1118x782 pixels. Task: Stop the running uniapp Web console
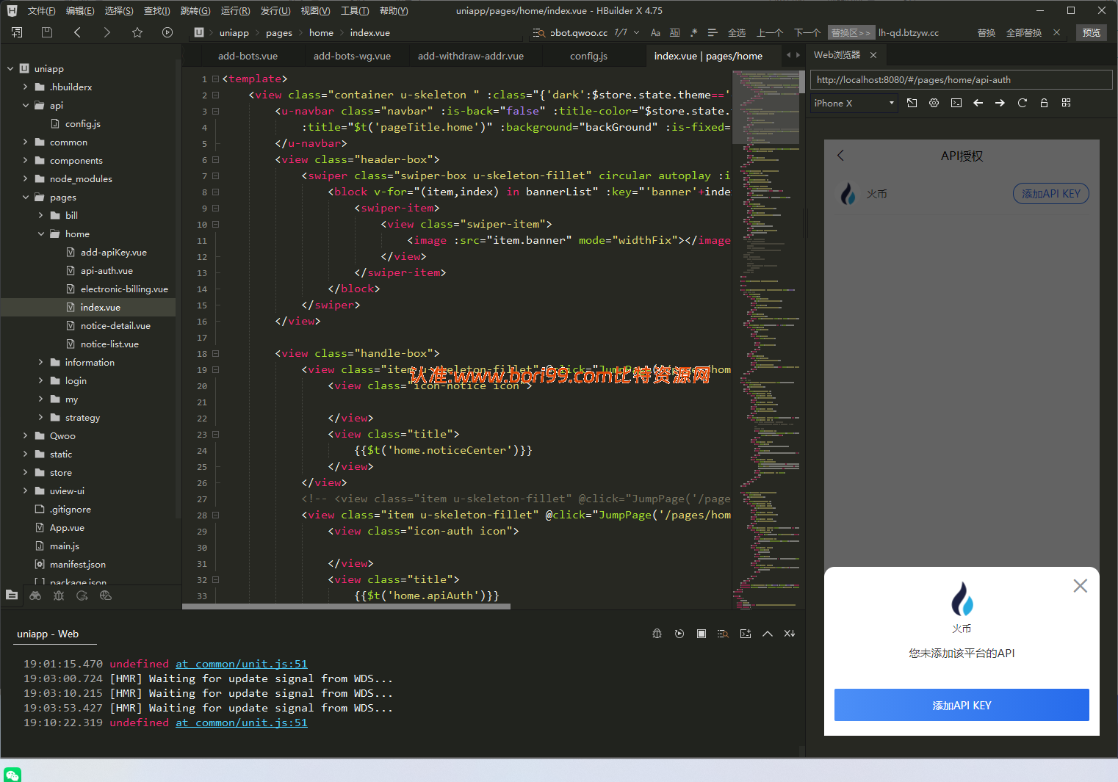pyautogui.click(x=702, y=634)
